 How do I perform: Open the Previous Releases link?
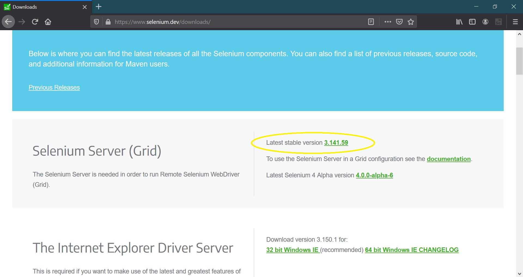[x=54, y=87]
